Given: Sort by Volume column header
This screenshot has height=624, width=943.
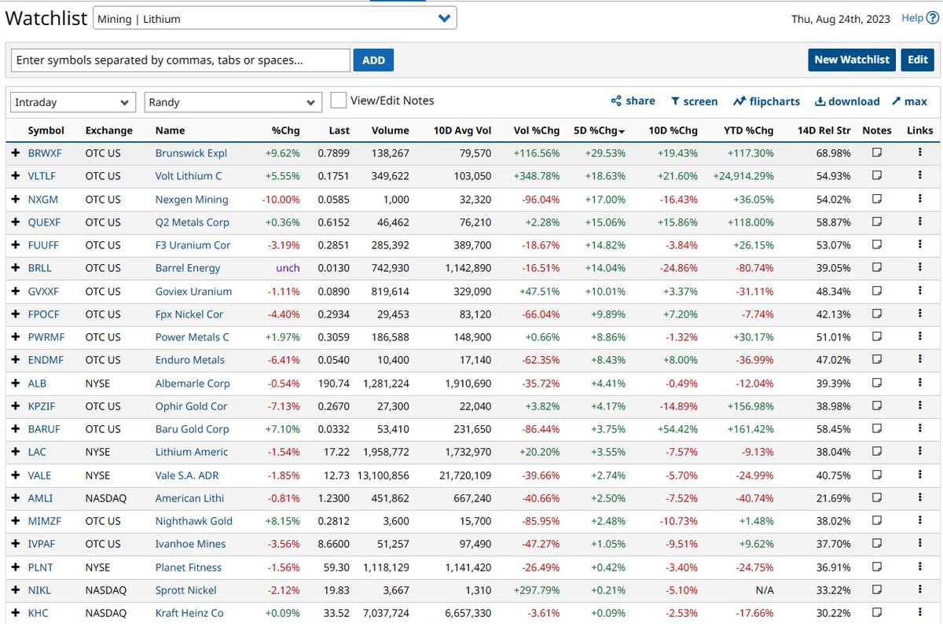Looking at the screenshot, I should 390,130.
